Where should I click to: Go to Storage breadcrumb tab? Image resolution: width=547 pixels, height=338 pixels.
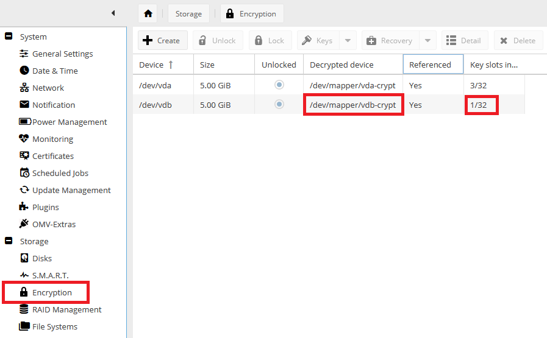(188, 14)
